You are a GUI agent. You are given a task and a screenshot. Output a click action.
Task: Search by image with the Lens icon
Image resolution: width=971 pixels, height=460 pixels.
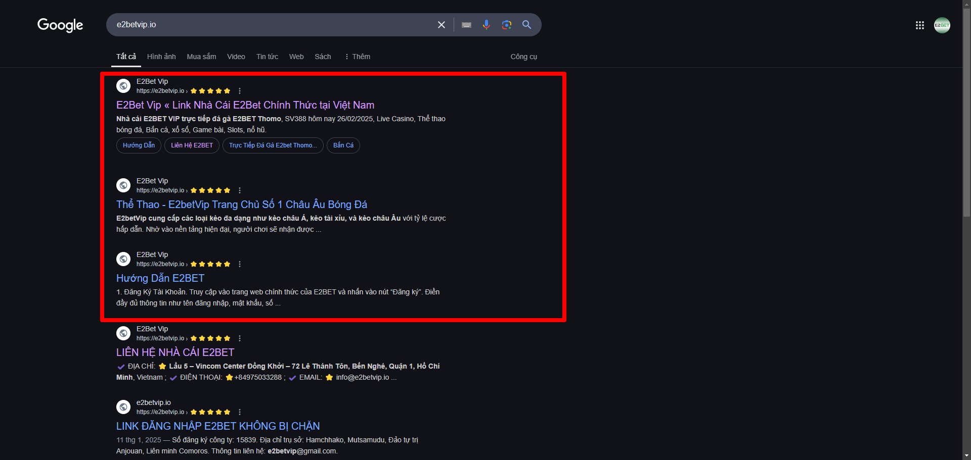[x=507, y=25]
